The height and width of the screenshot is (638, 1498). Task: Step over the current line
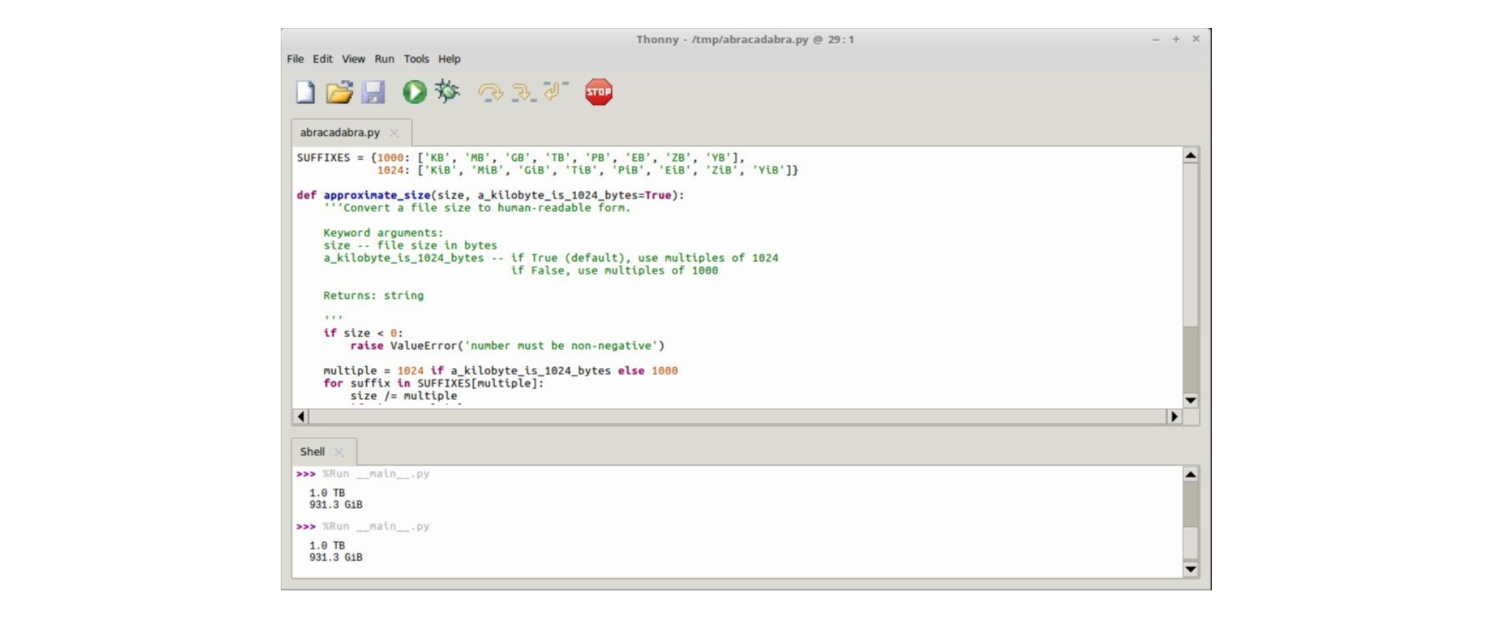(x=490, y=91)
